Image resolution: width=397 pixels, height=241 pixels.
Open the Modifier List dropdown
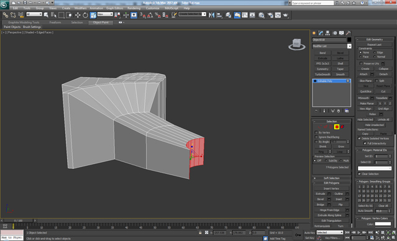pyautogui.click(x=349, y=46)
